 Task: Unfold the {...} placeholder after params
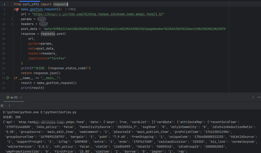pos(42,19)
